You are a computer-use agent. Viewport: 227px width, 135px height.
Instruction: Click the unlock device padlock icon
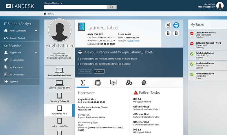(168, 33)
